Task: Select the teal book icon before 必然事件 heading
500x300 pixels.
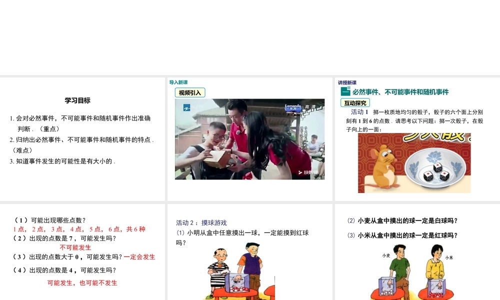Action: (x=344, y=90)
